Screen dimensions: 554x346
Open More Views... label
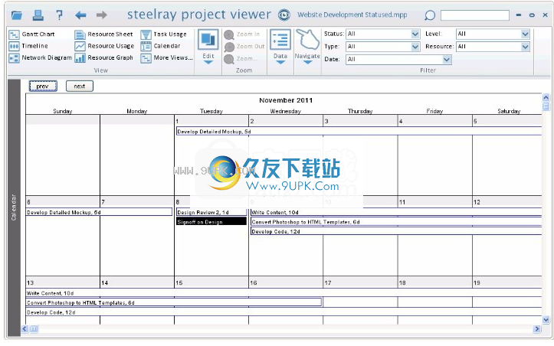[173, 57]
